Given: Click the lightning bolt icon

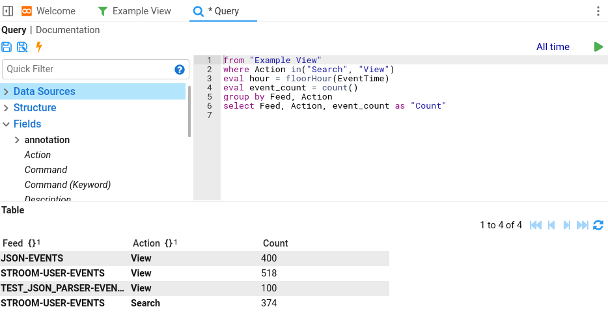Looking at the screenshot, I should pos(38,47).
